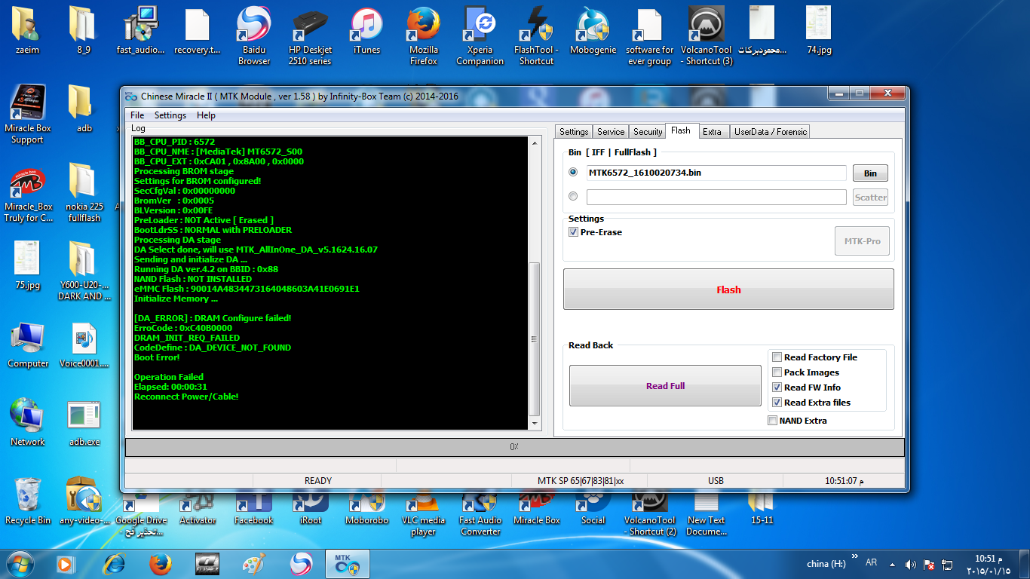Viewport: 1030px width, 579px height.
Task: Open Xperia Companion desktop shortcut
Action: pos(480,36)
